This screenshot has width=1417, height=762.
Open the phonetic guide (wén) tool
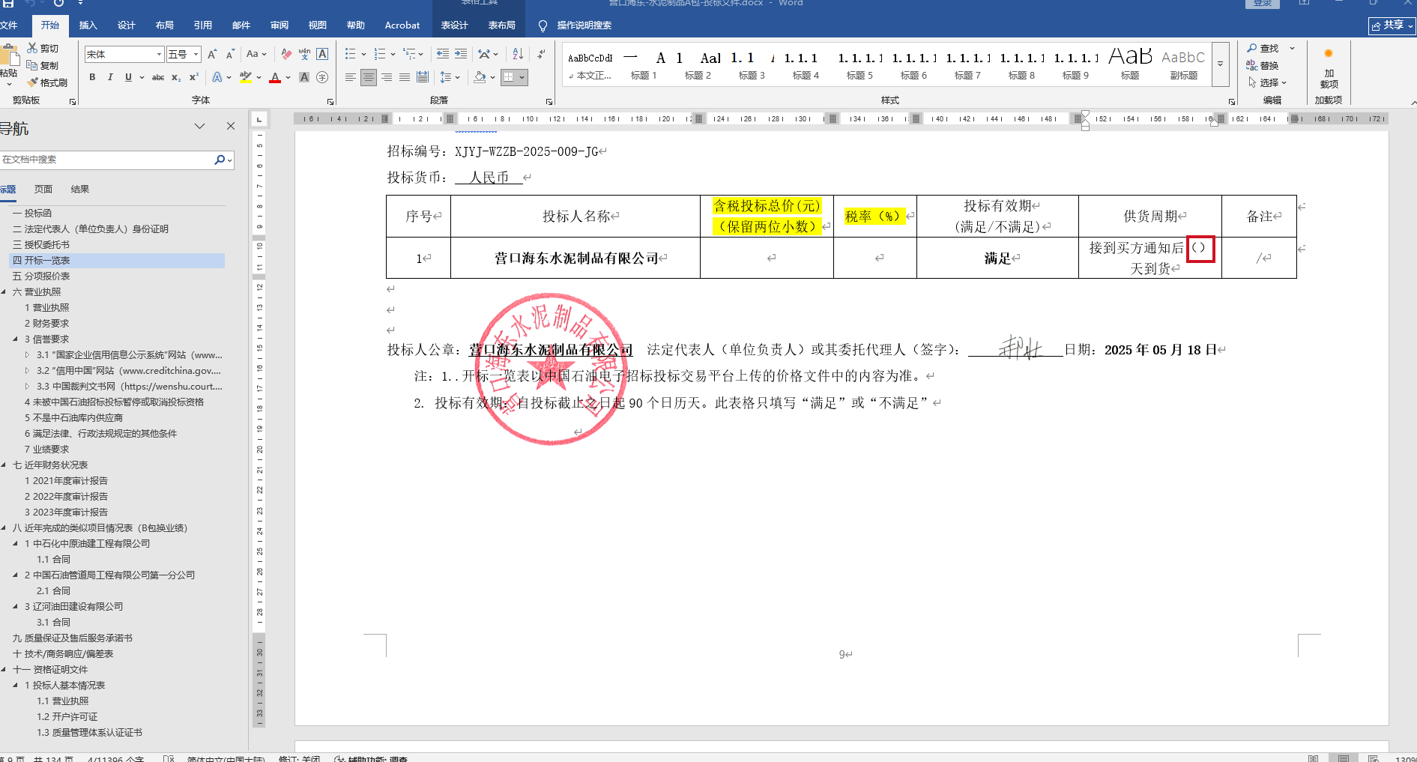[304, 54]
